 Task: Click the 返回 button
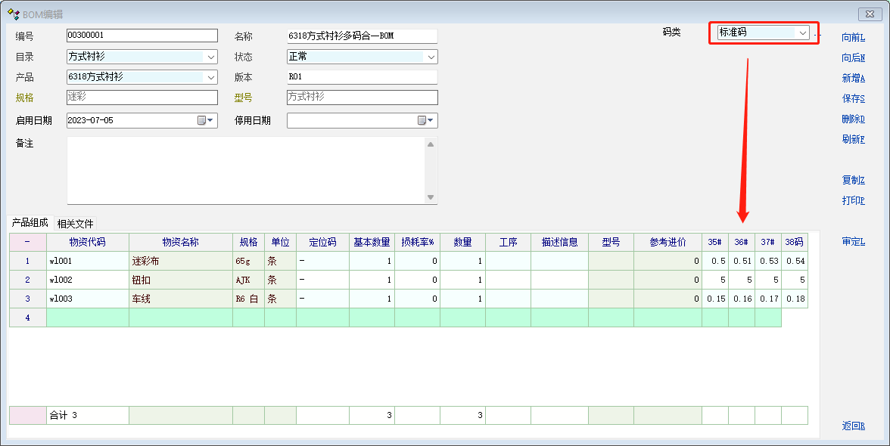point(853,426)
